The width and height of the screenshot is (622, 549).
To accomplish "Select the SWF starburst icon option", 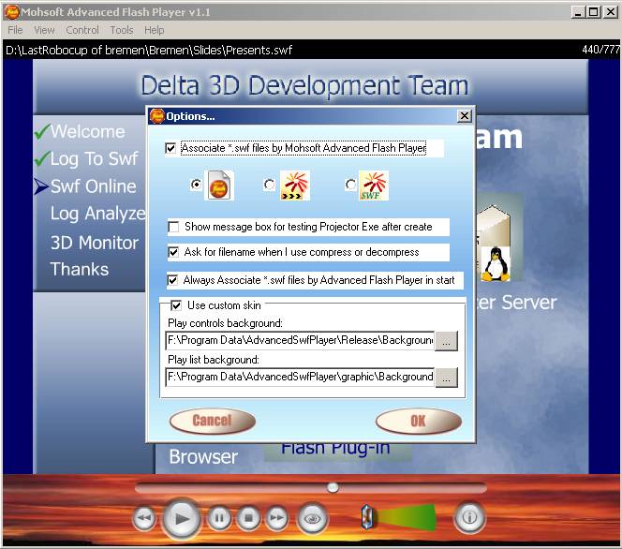I will tap(373, 185).
